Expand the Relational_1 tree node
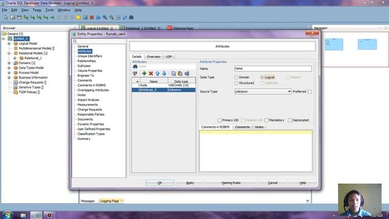The width and height of the screenshot is (389, 219). point(15,58)
